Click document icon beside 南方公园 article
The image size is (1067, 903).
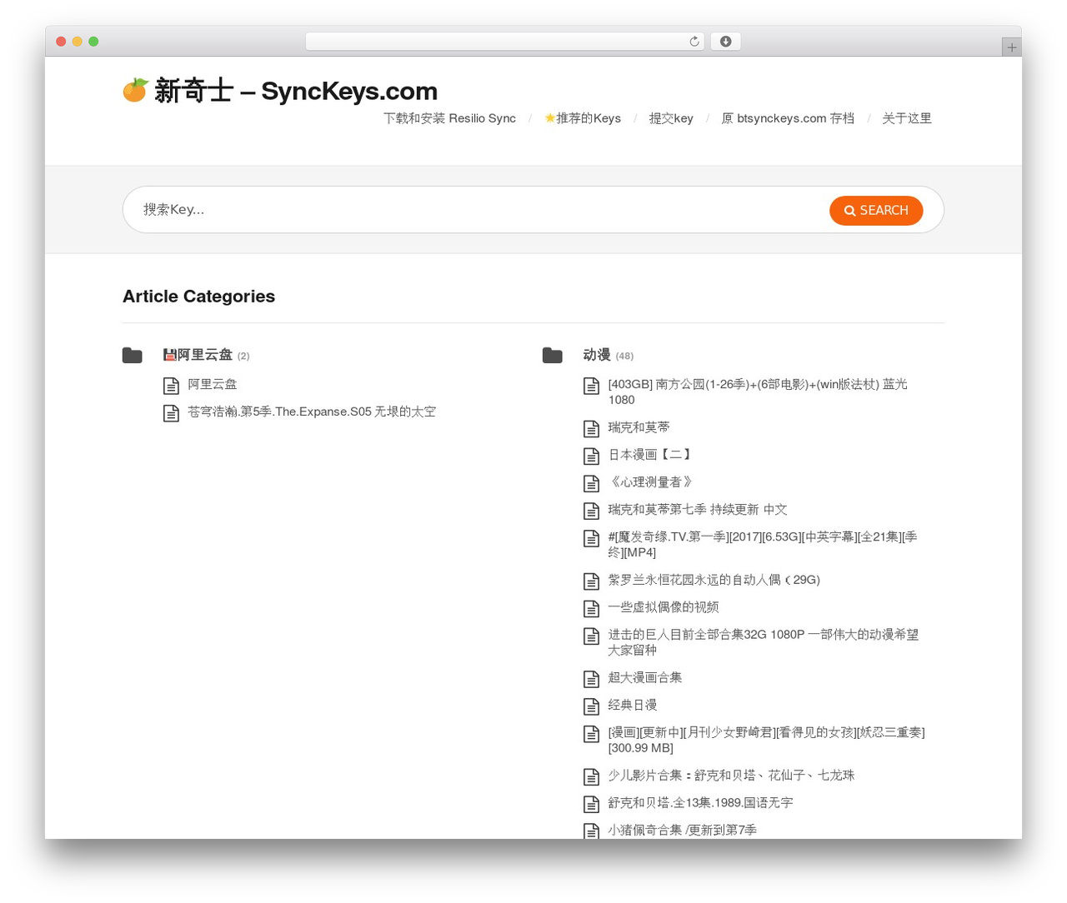(591, 386)
